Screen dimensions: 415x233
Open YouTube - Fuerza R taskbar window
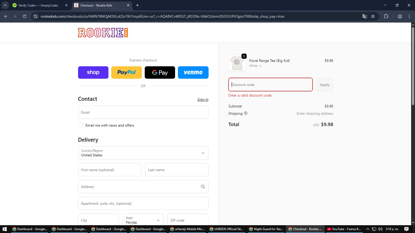click(x=344, y=229)
